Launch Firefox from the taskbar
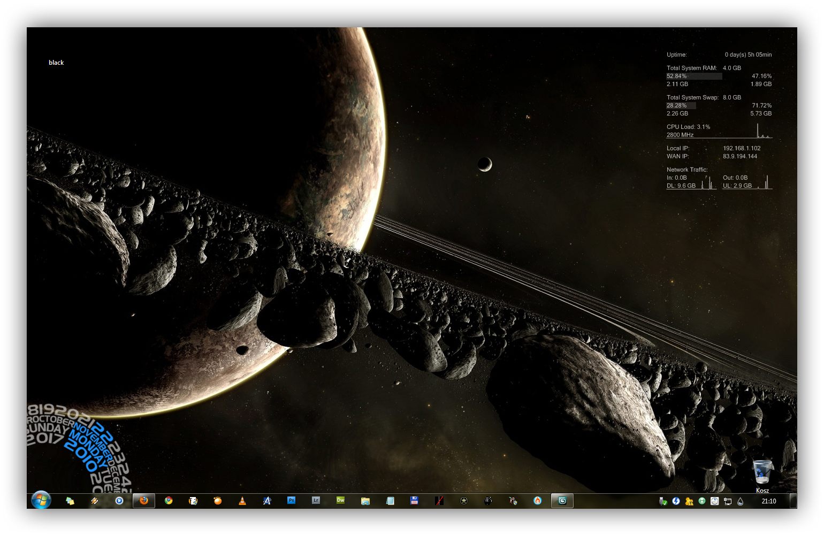This screenshot has height=535, width=824. [x=144, y=501]
